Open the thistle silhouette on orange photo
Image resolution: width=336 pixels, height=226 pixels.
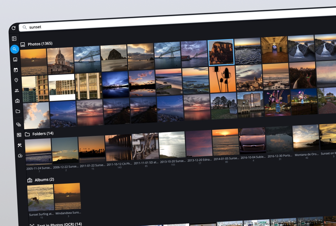pyautogui.click(x=222, y=79)
